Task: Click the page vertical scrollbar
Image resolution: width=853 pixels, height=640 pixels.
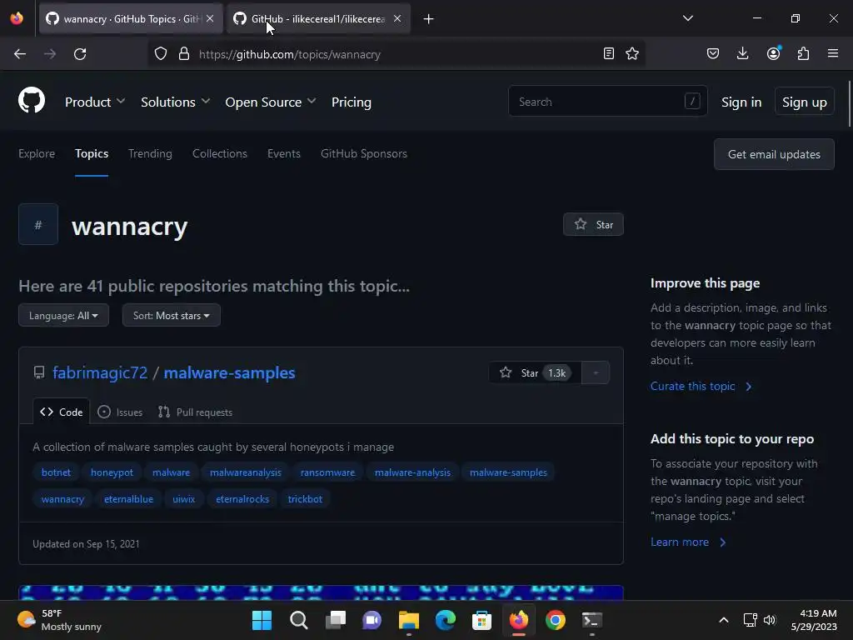Action: 849,103
